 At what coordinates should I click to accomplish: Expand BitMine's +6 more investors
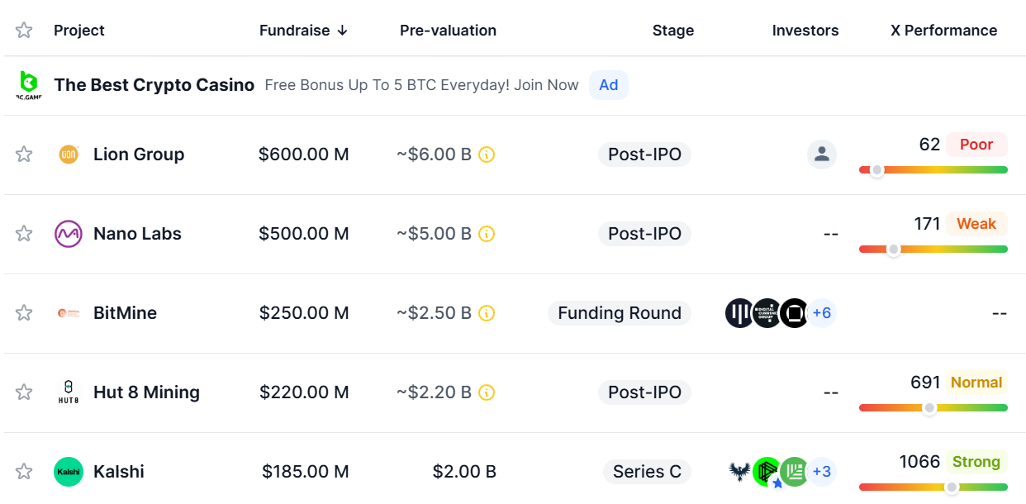point(821,313)
